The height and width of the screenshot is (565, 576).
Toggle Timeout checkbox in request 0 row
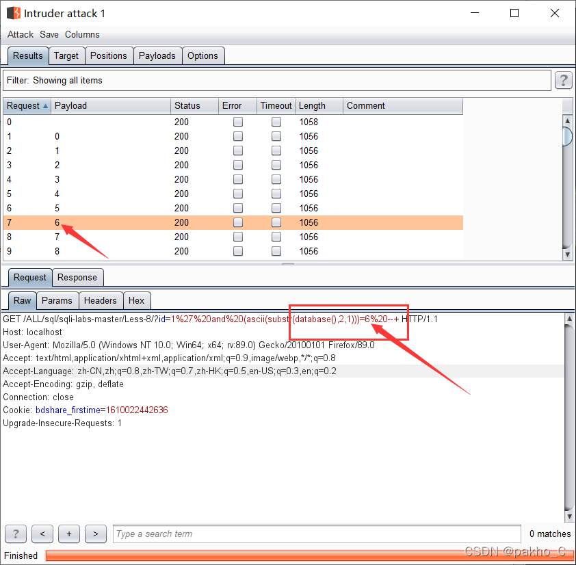pyautogui.click(x=276, y=122)
